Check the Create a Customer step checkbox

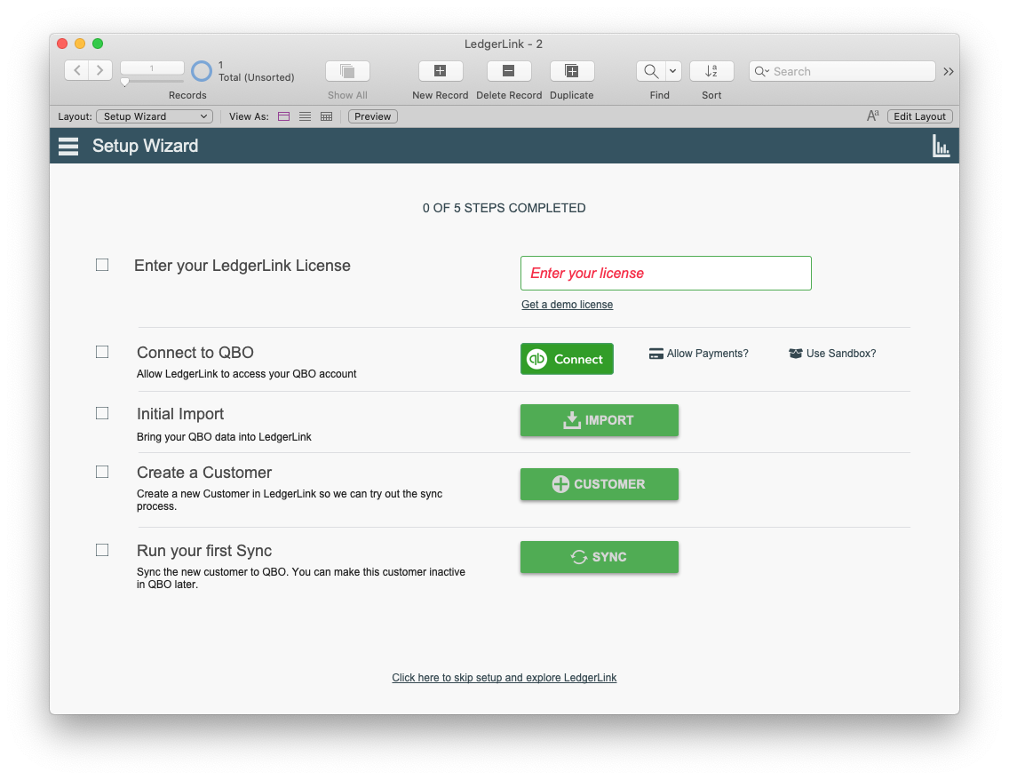pyautogui.click(x=102, y=472)
